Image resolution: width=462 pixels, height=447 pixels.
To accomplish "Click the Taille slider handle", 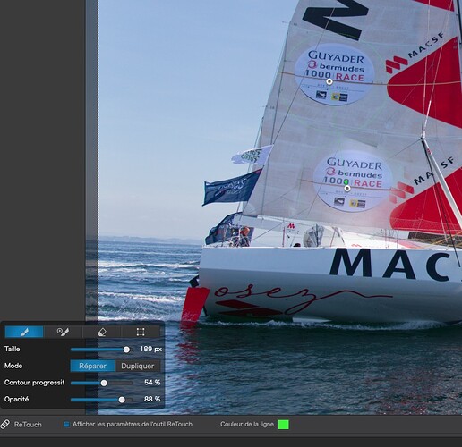I will point(126,350).
